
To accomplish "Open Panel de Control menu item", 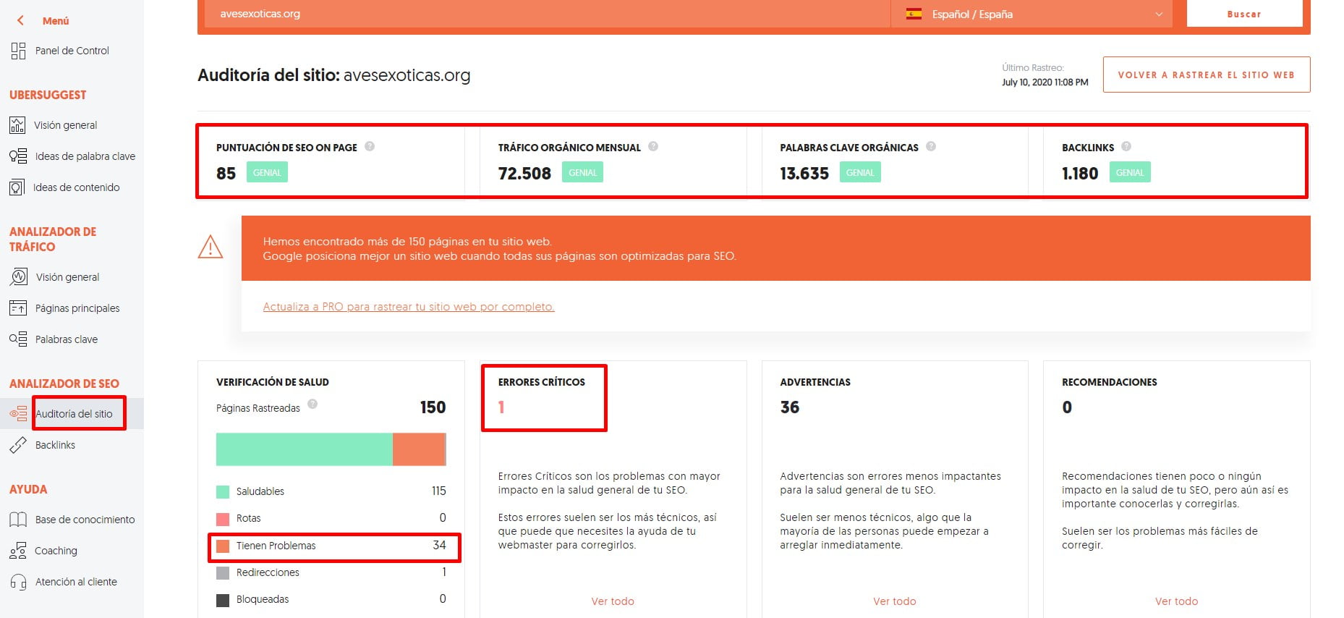I will [x=72, y=51].
